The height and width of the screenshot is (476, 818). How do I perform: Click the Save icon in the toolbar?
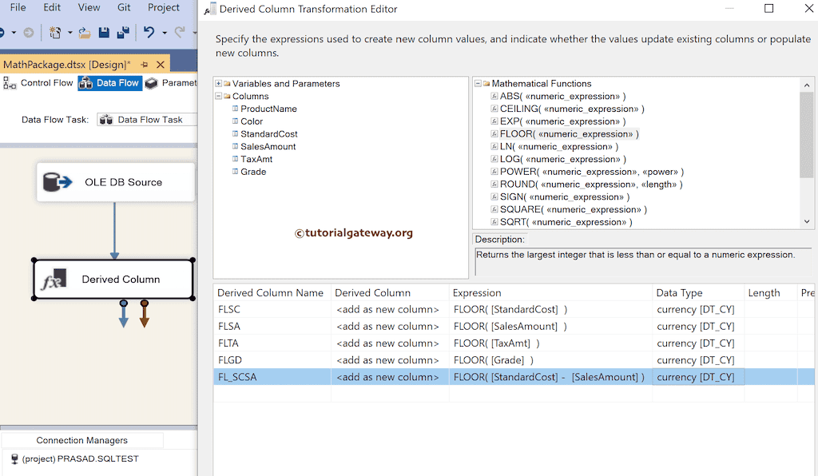coord(105,32)
